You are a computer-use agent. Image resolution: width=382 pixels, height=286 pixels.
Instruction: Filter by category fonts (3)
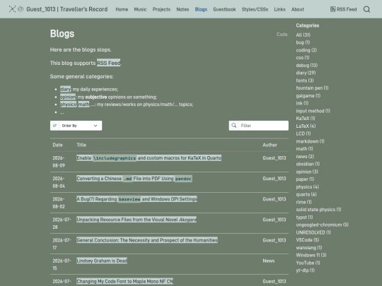pyautogui.click(x=305, y=81)
